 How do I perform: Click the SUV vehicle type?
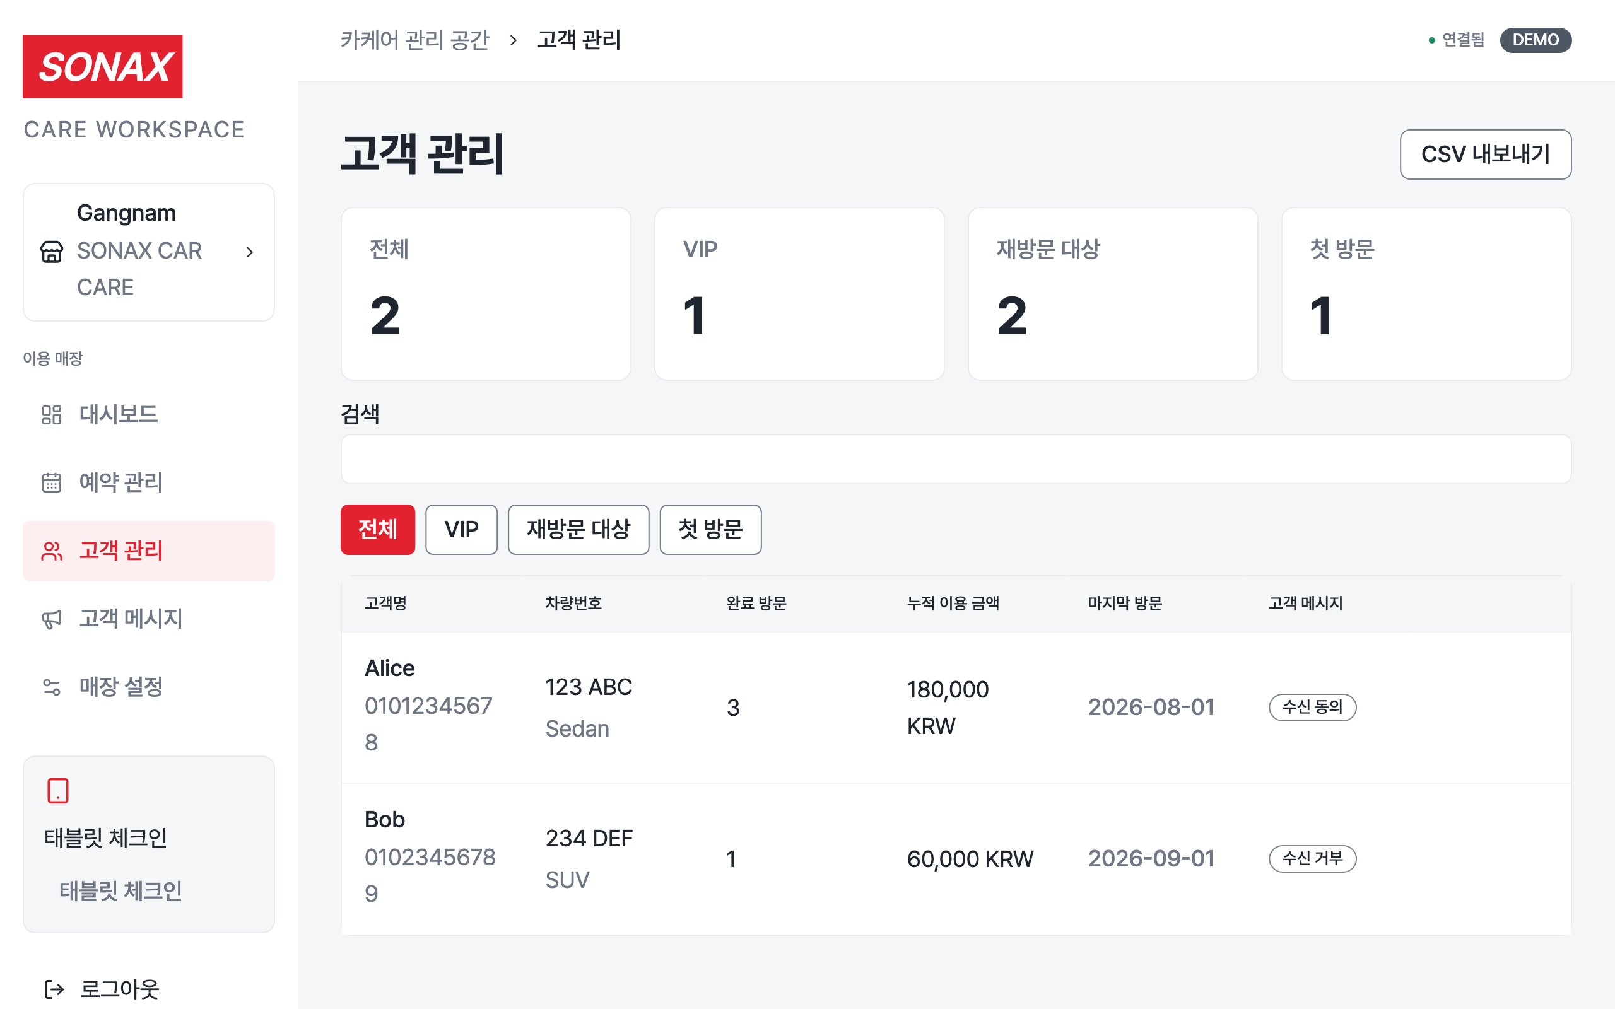tap(567, 880)
